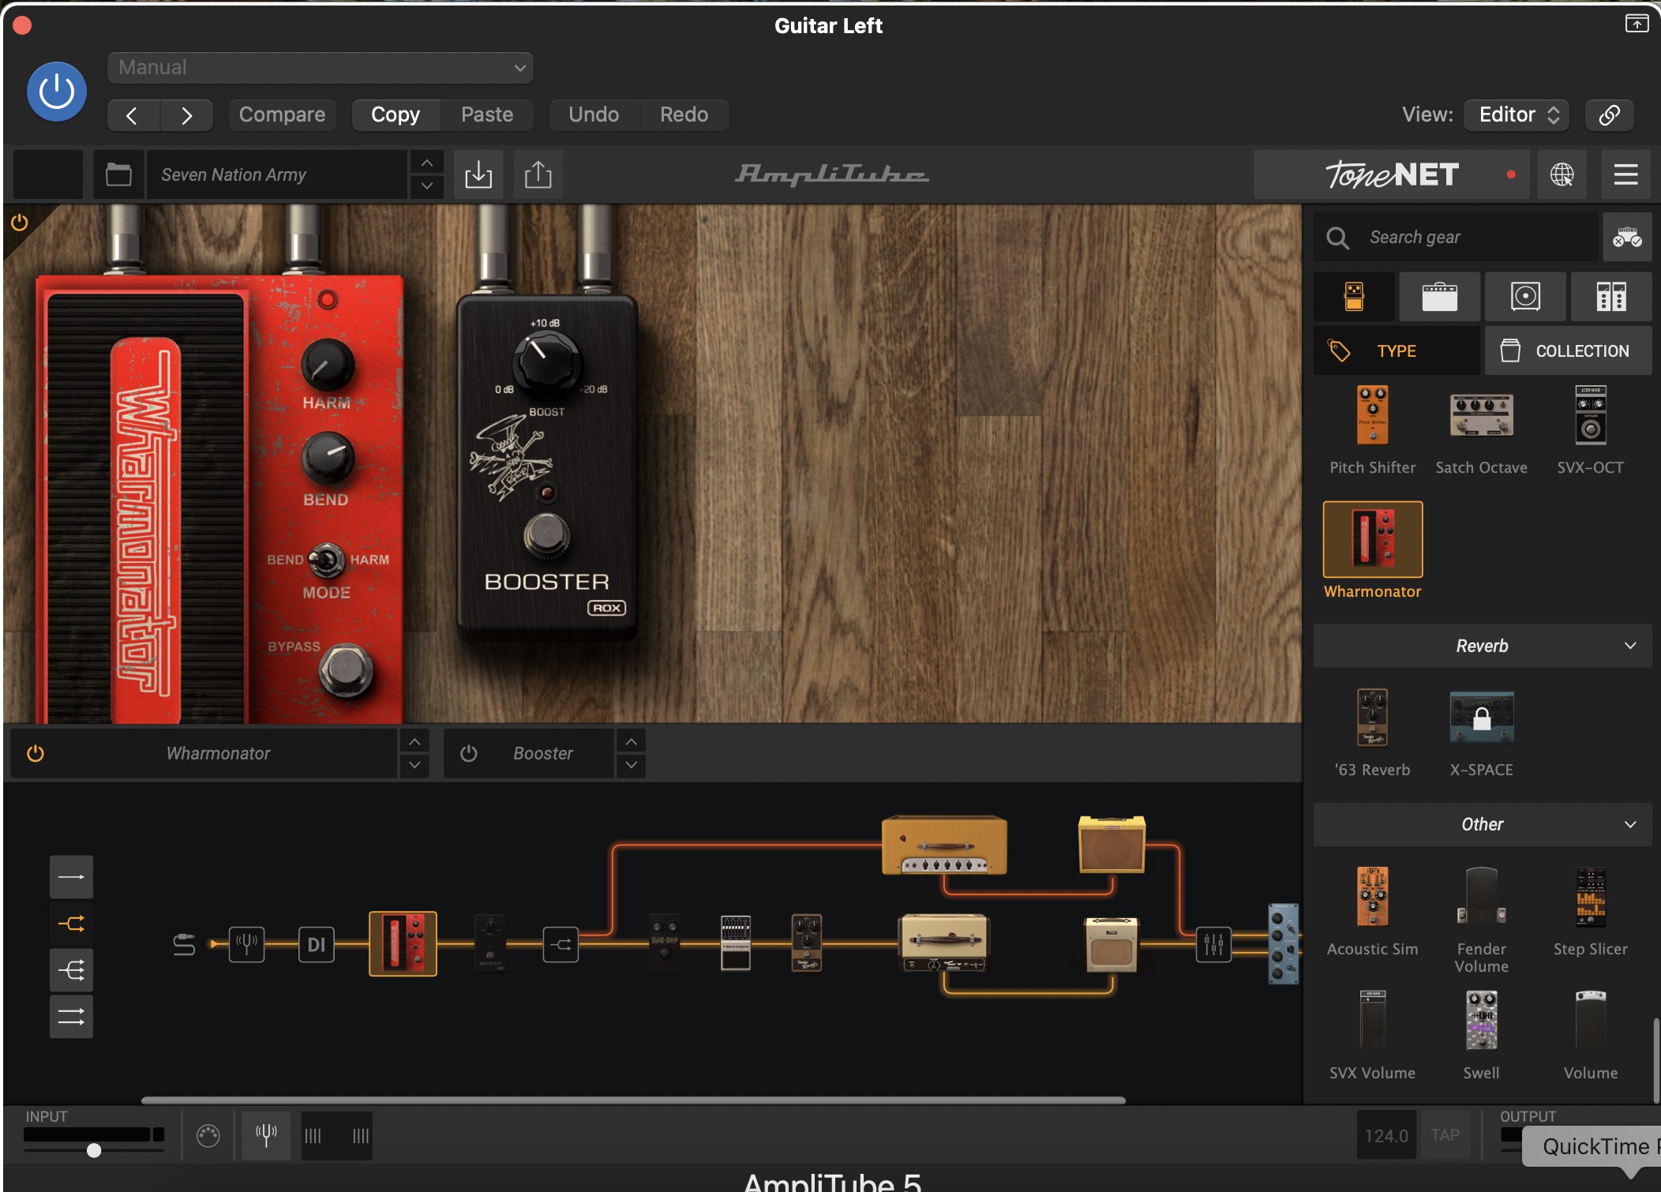Move the Booster slot down with arrow
Screen dimensions: 1661x1192
tap(632, 766)
